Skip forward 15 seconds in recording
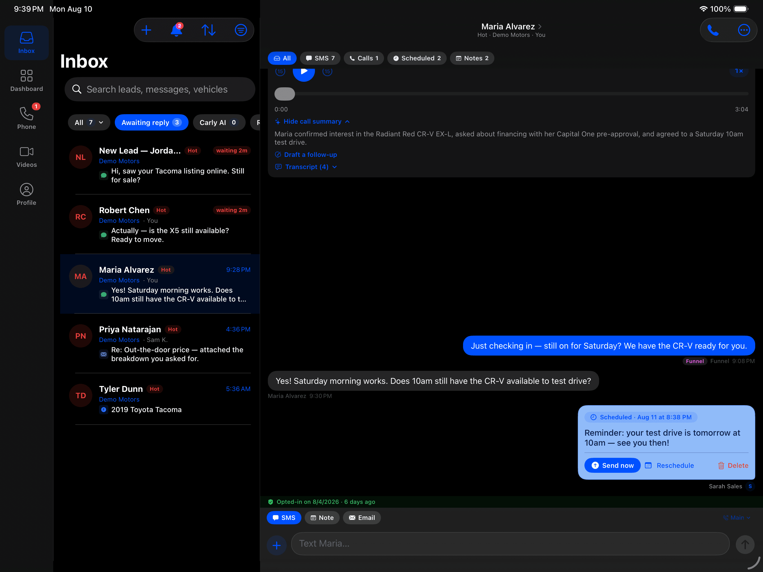 coord(327,72)
